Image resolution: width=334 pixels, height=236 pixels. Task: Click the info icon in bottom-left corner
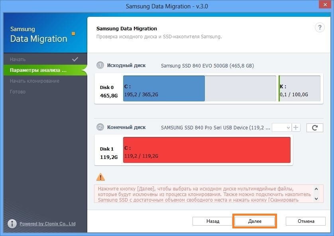12,224
